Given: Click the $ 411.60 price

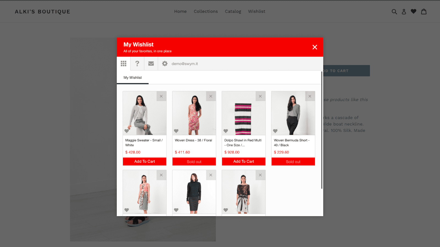Looking at the screenshot, I should (182, 152).
